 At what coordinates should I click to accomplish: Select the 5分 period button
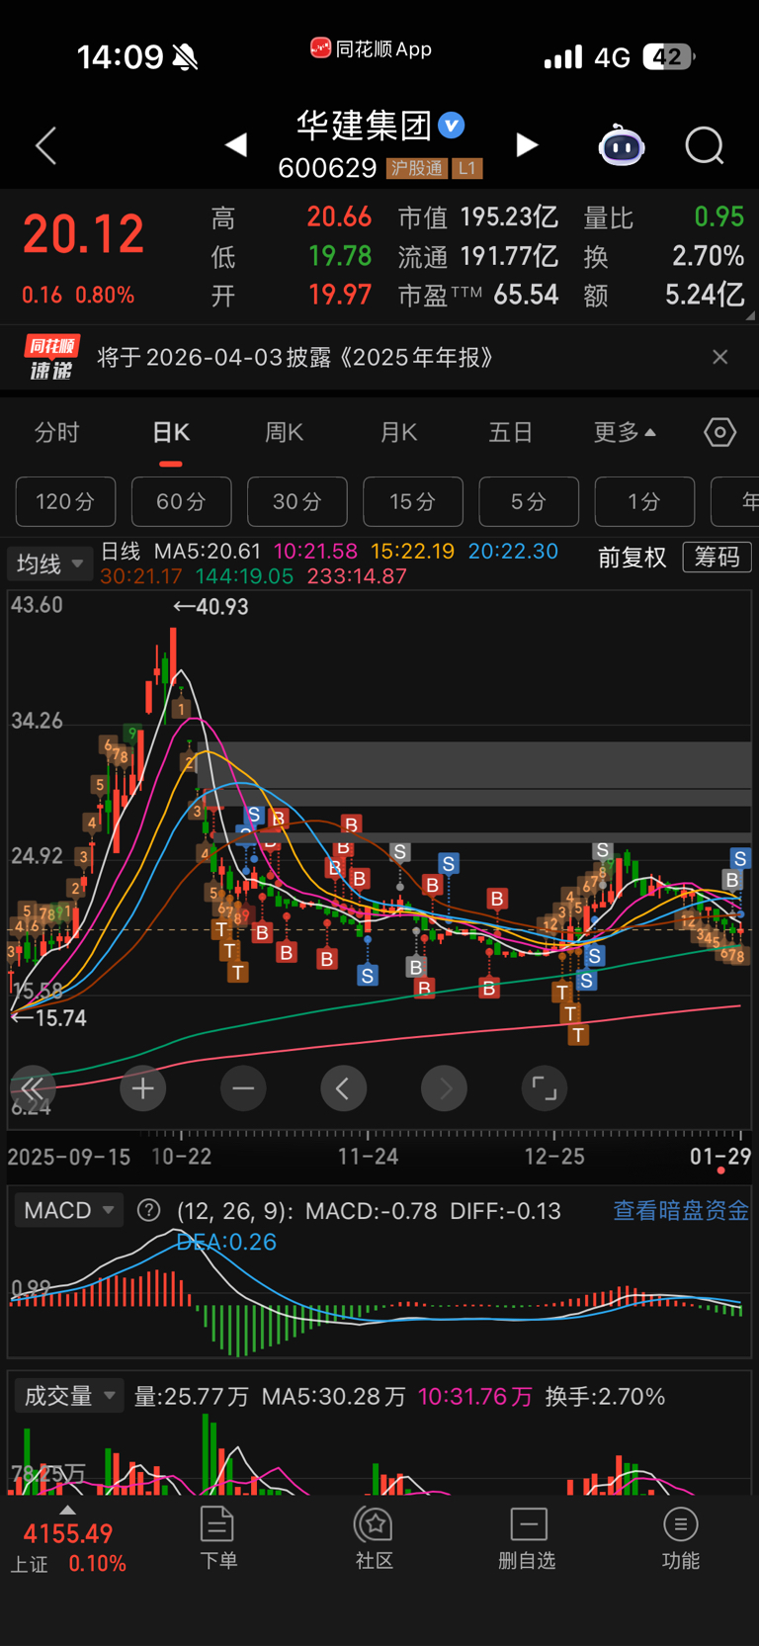(x=529, y=502)
